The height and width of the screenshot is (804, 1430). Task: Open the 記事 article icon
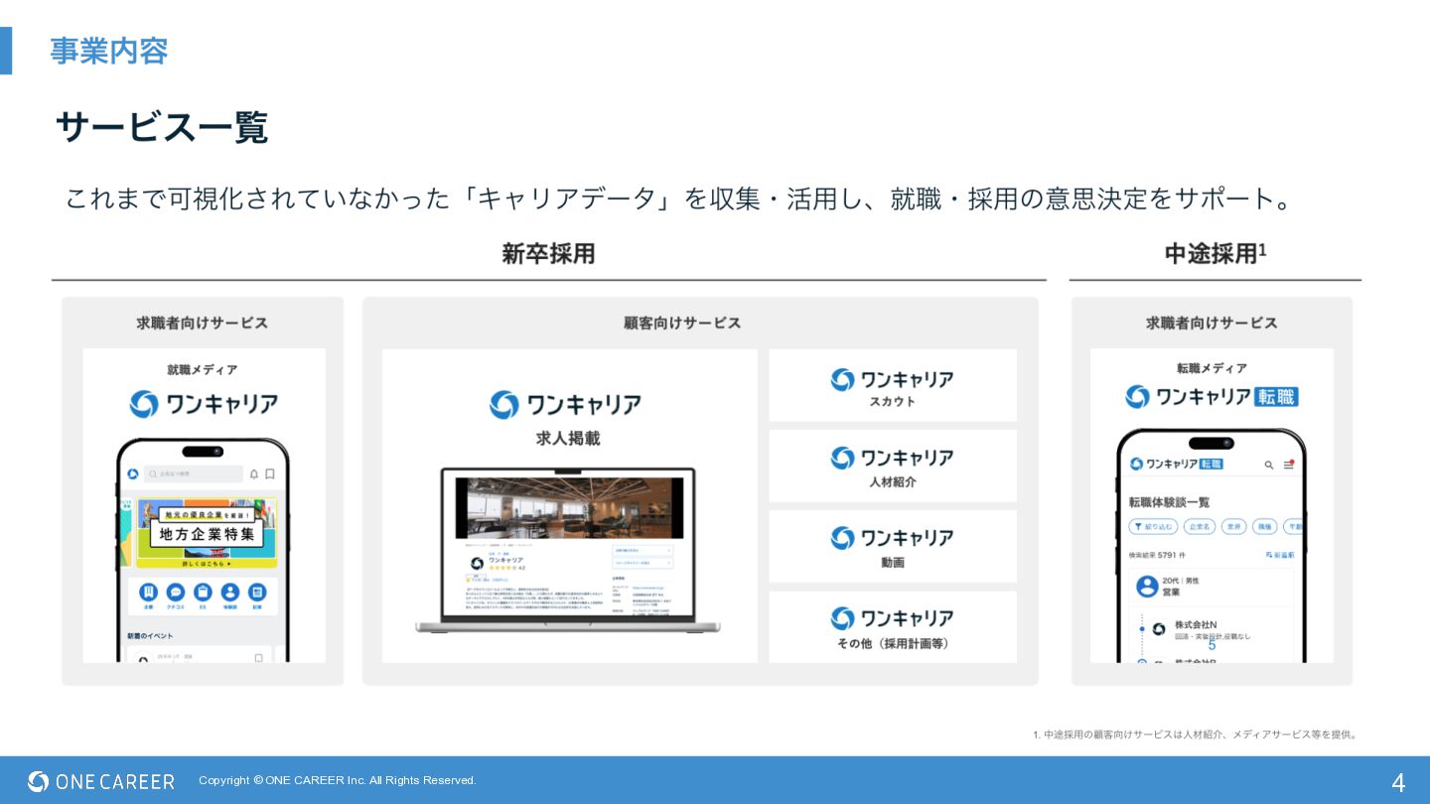257,591
